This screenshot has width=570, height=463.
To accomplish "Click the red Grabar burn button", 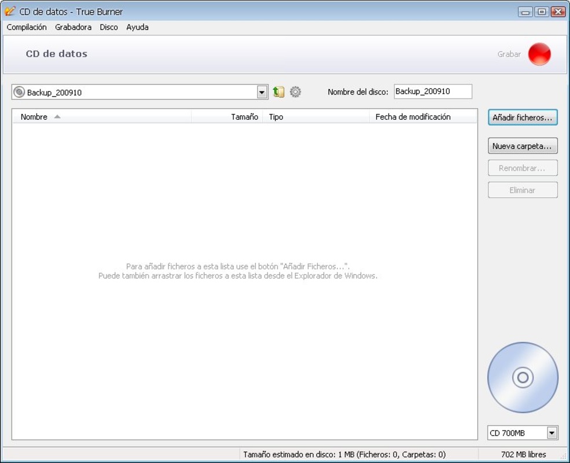I will tap(539, 54).
